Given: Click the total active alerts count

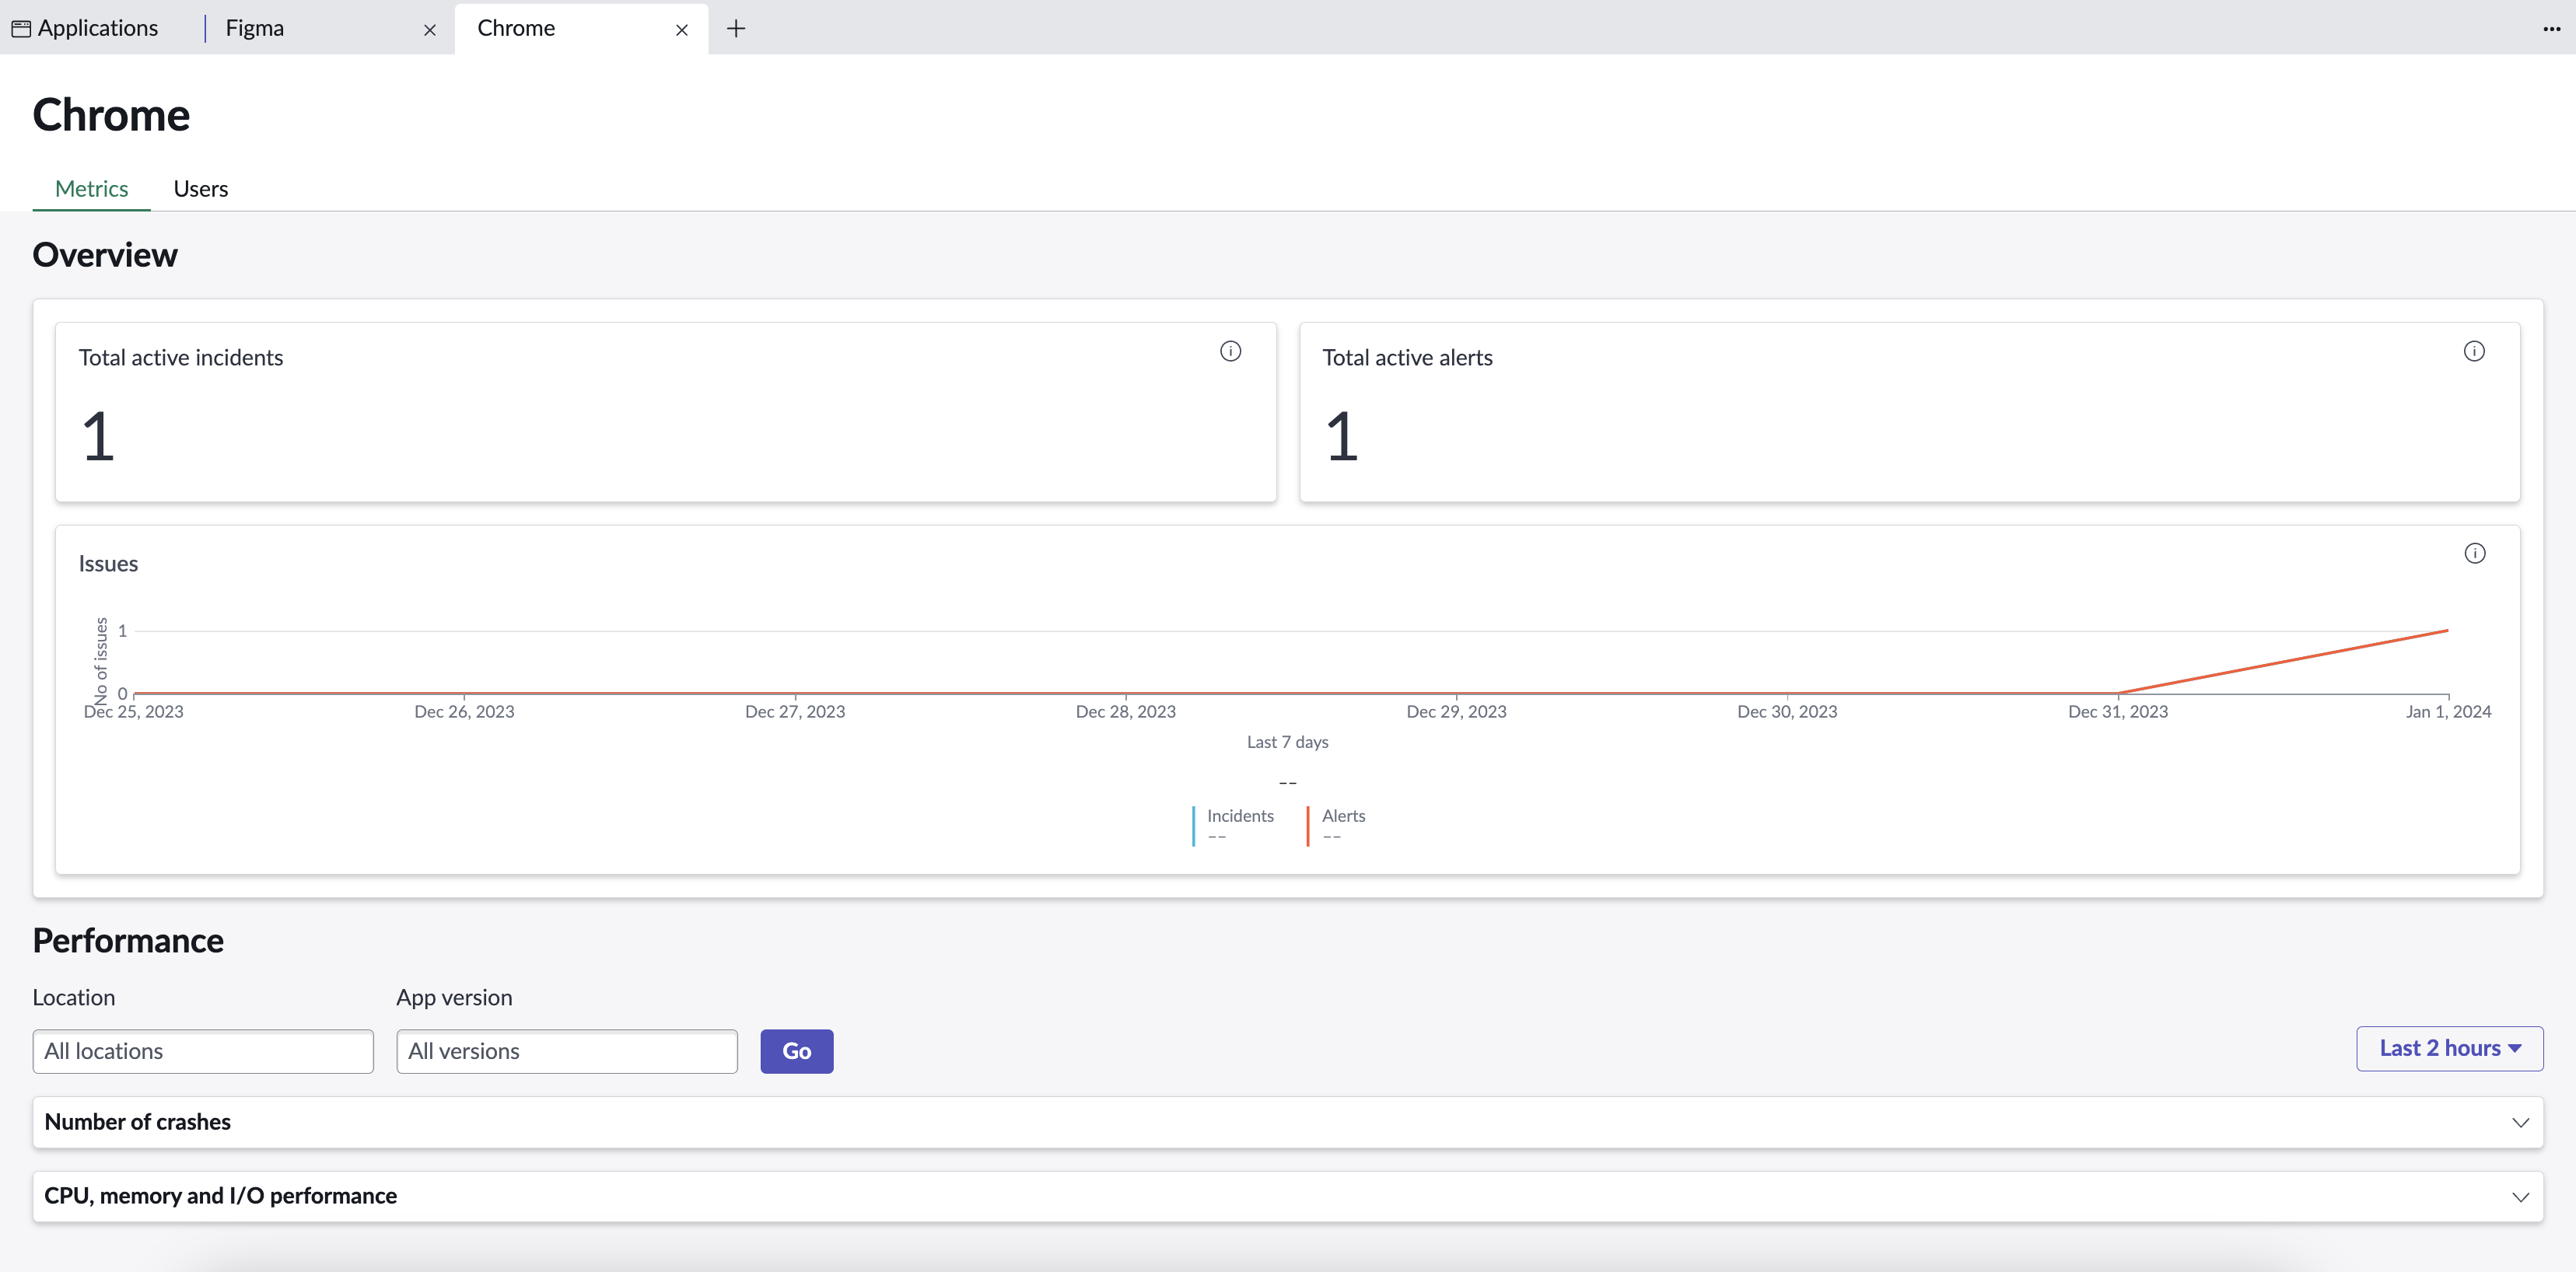Looking at the screenshot, I should tap(1342, 437).
